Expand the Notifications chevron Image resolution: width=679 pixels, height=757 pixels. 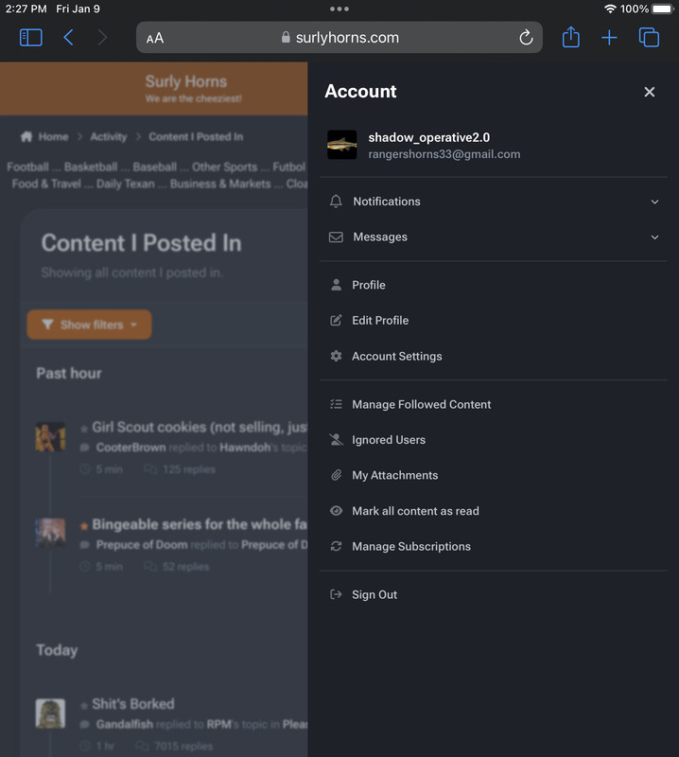click(x=654, y=202)
